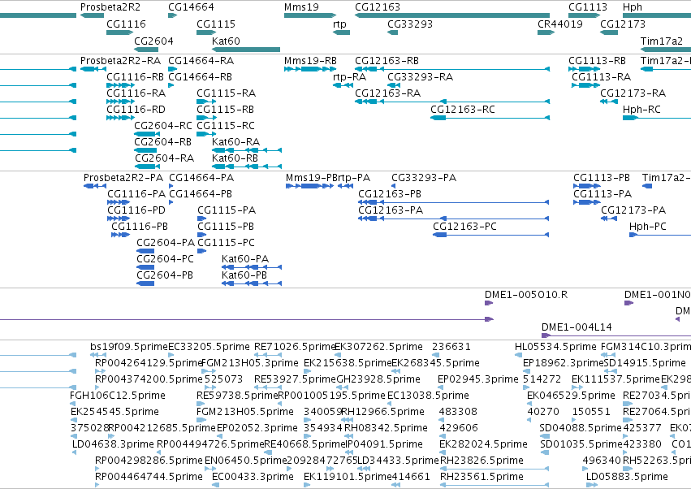691x489 pixels.
Task: Open the Kat60 gene feature in gene track
Action: click(x=246, y=50)
